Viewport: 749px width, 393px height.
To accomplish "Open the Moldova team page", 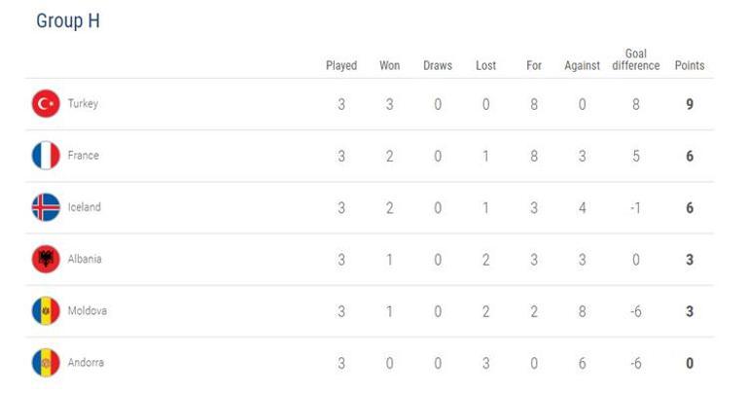I will [x=88, y=311].
